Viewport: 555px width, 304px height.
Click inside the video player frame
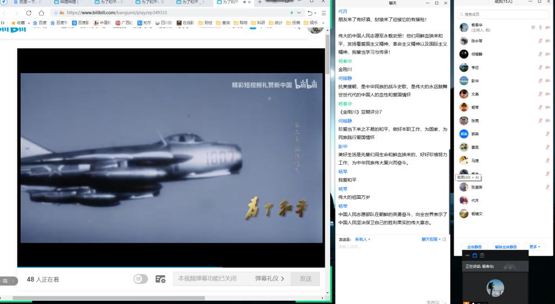171,158
